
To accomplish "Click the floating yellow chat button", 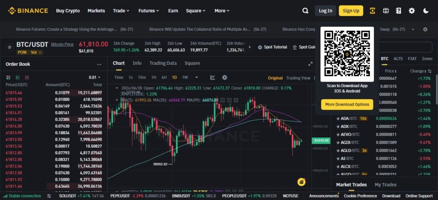I will [x=302, y=182].
